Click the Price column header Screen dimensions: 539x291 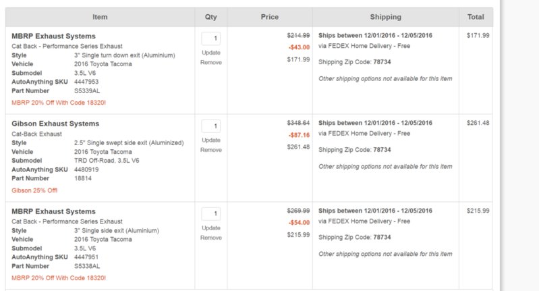pos(270,17)
